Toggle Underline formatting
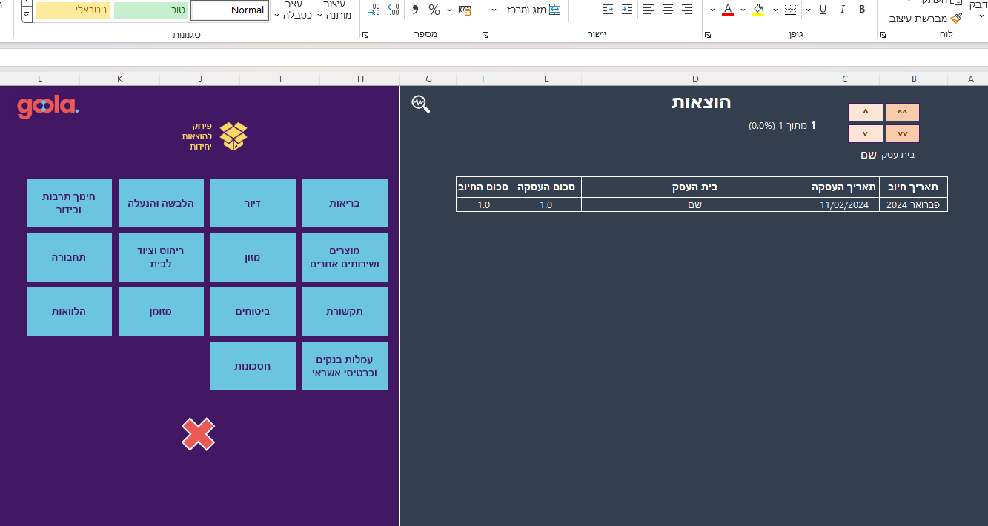This screenshot has height=526, width=988. click(823, 10)
